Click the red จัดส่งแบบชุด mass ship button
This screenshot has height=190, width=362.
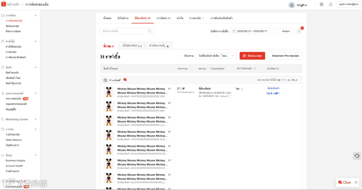click(252, 56)
